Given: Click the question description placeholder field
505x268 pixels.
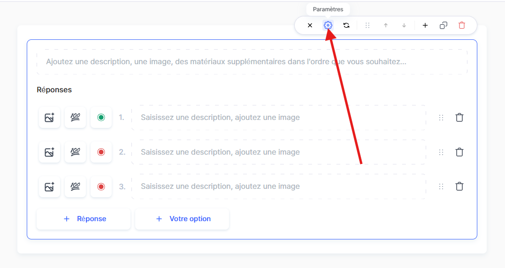Looking at the screenshot, I should [252, 62].
